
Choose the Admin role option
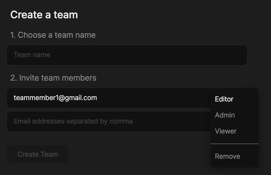coord(225,115)
